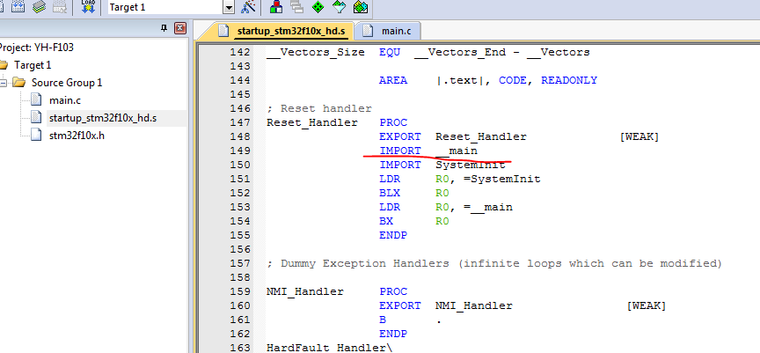Click the greyed Stop Build icon
The height and width of the screenshot is (353, 760).
(x=60, y=6)
